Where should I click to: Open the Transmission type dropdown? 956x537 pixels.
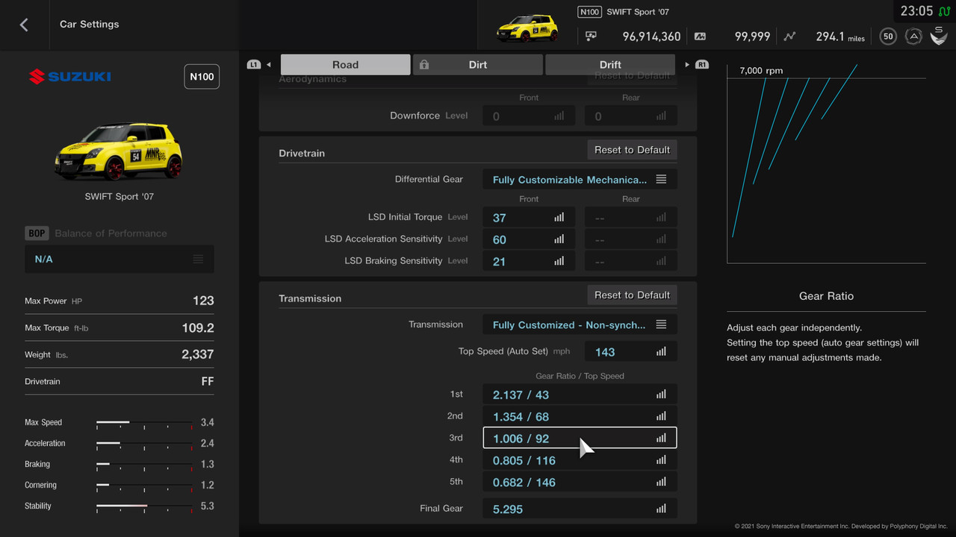(580, 325)
